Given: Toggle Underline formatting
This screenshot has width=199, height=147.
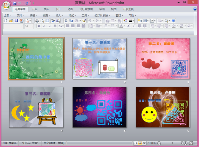Looking at the screenshot, I should (49, 26).
